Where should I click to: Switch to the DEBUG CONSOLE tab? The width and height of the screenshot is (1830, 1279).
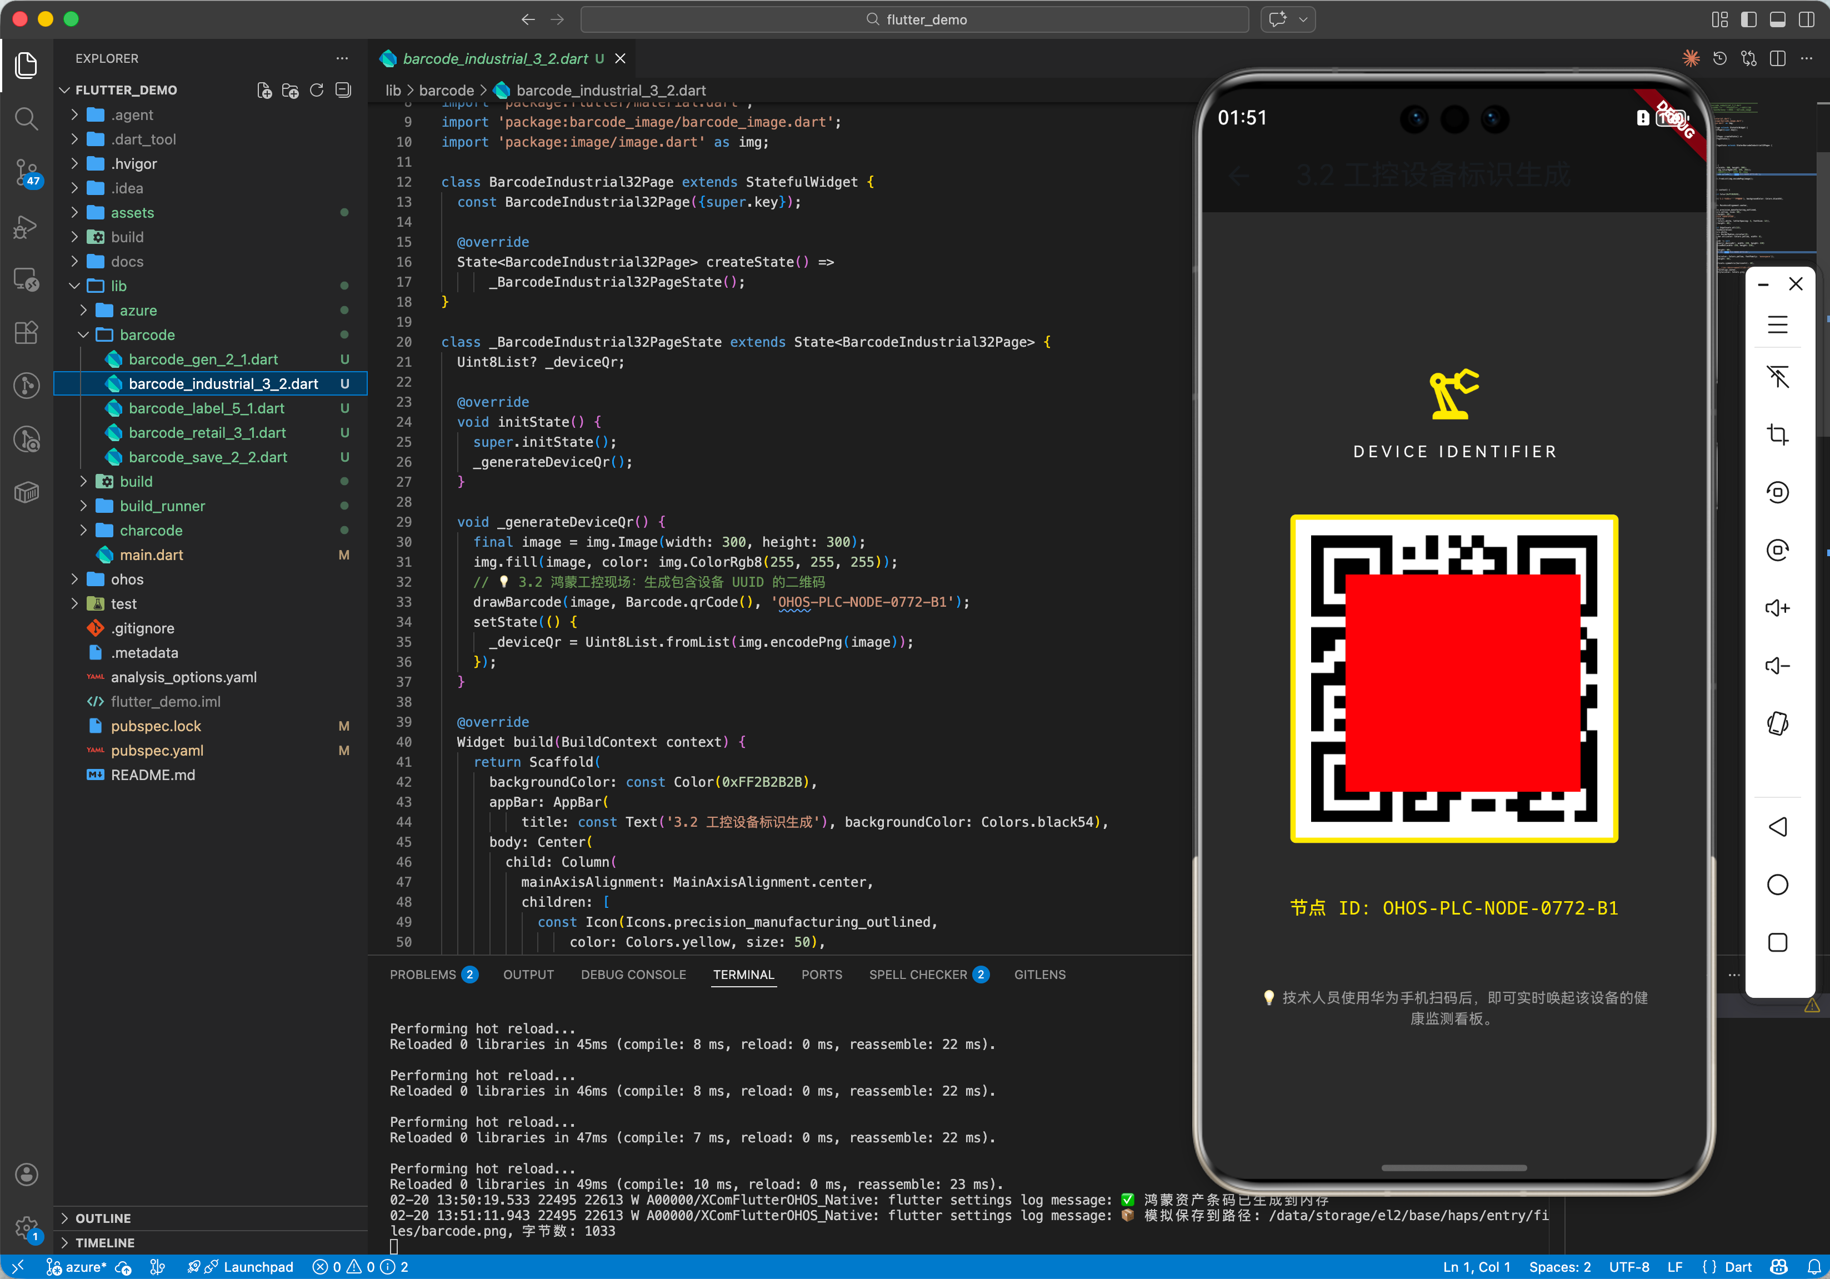point(633,975)
